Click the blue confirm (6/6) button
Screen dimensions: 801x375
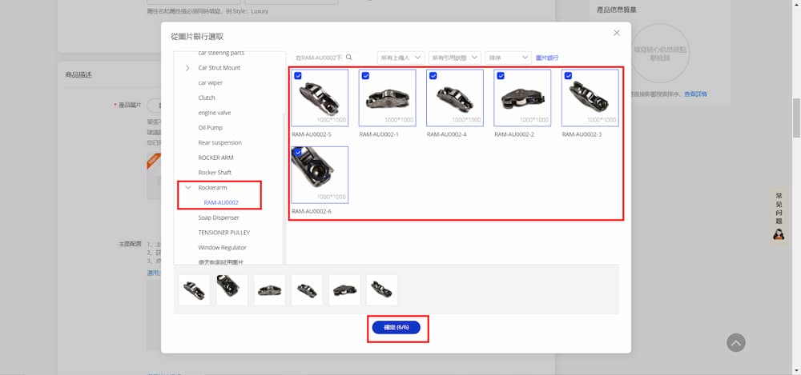[396, 328]
